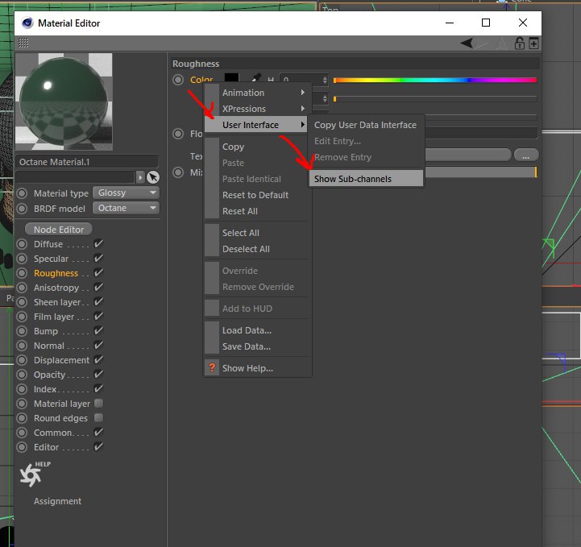Toggle the Specular channel checkbox

tap(98, 258)
